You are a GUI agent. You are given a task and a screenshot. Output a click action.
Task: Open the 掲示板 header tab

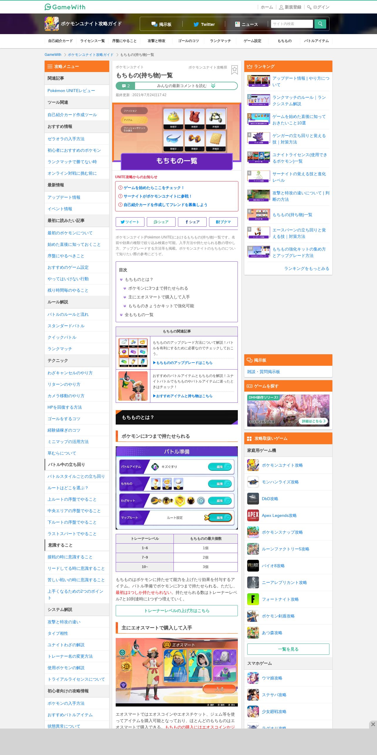tap(161, 24)
